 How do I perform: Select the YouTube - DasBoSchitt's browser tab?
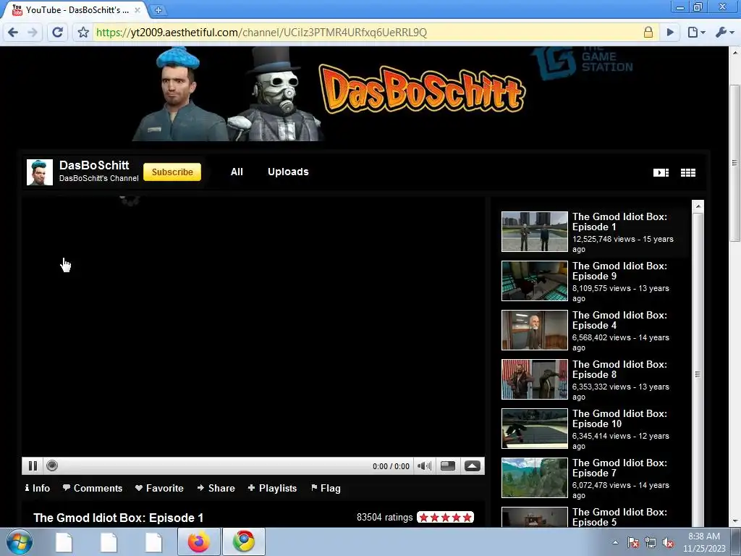pos(75,10)
